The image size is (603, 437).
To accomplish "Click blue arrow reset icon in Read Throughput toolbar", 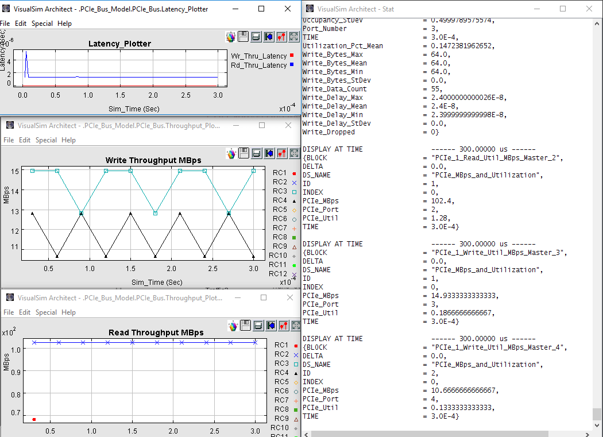I will click(x=271, y=326).
